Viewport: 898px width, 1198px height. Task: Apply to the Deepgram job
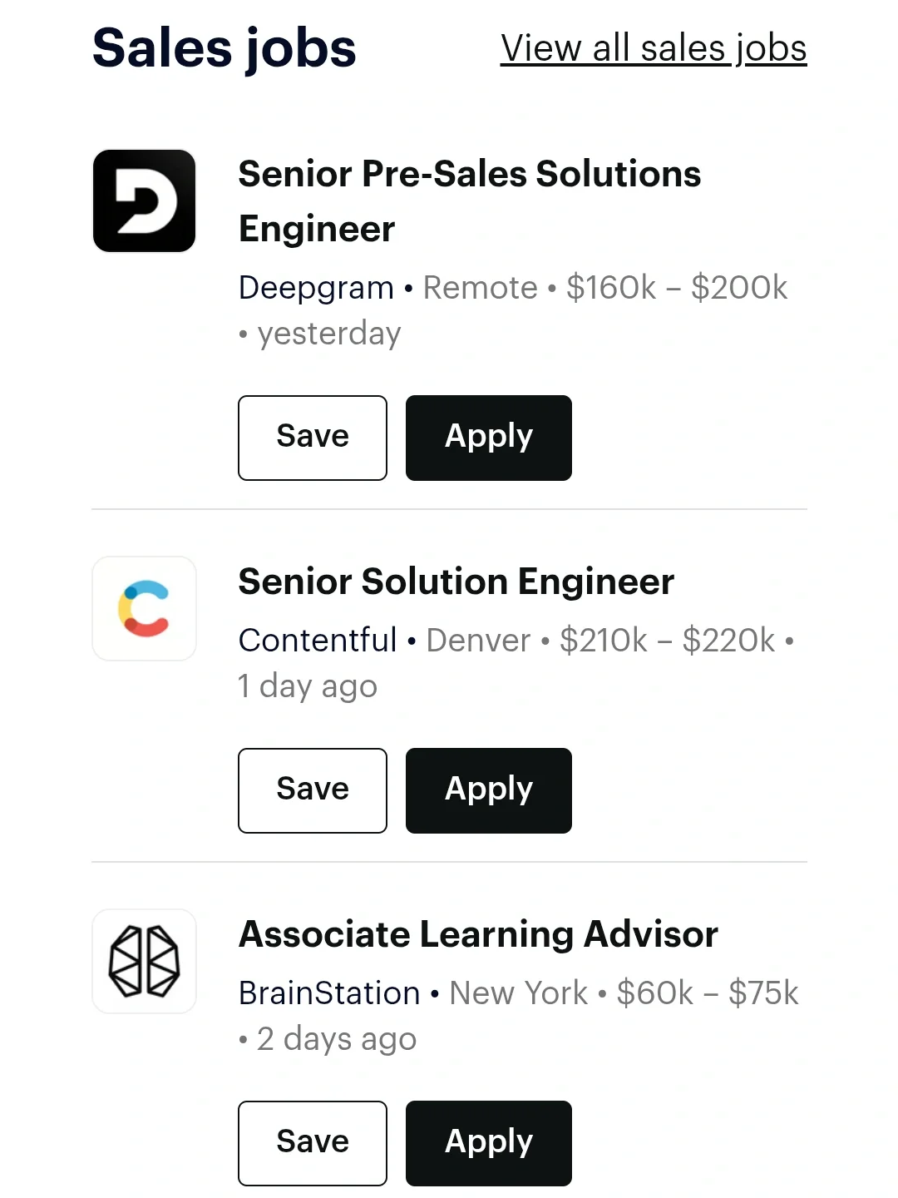489,438
